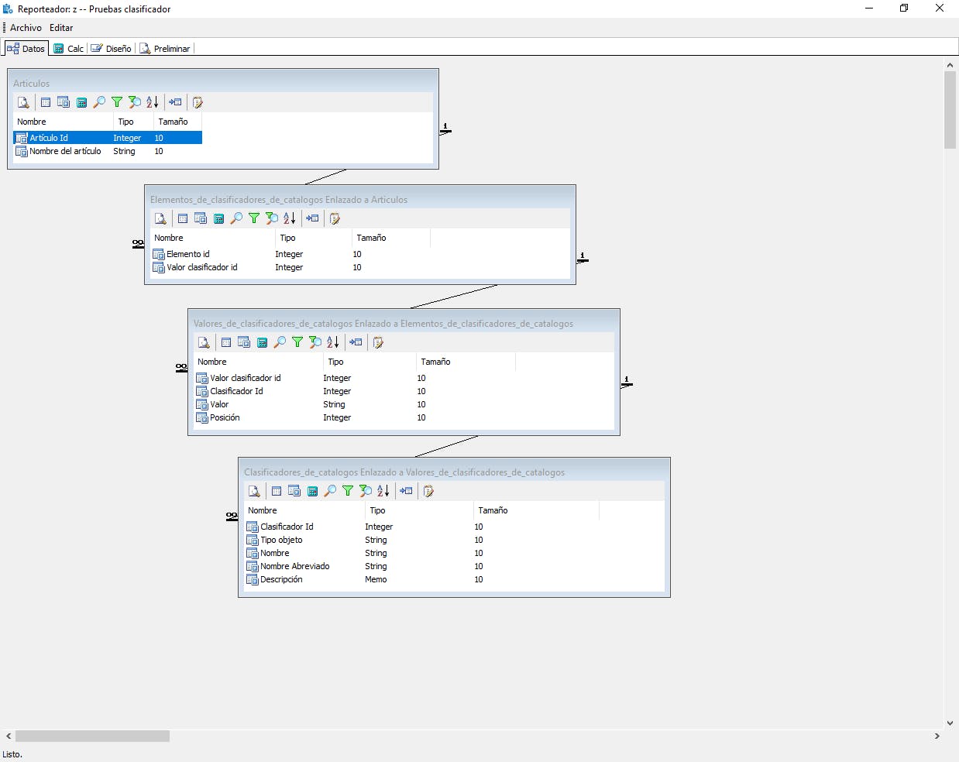The width and height of the screenshot is (959, 762).
Task: Switch to the Datos tab
Action: tap(26, 48)
